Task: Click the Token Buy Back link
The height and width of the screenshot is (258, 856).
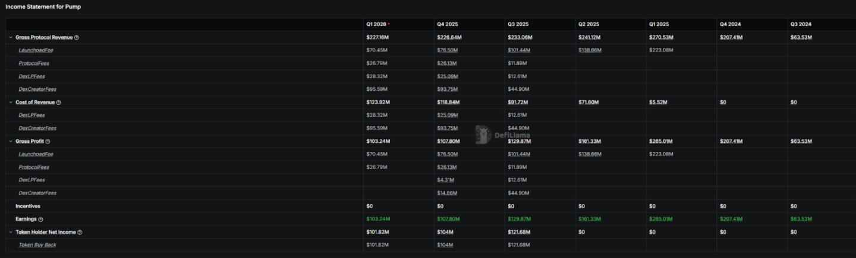Action: [37, 245]
